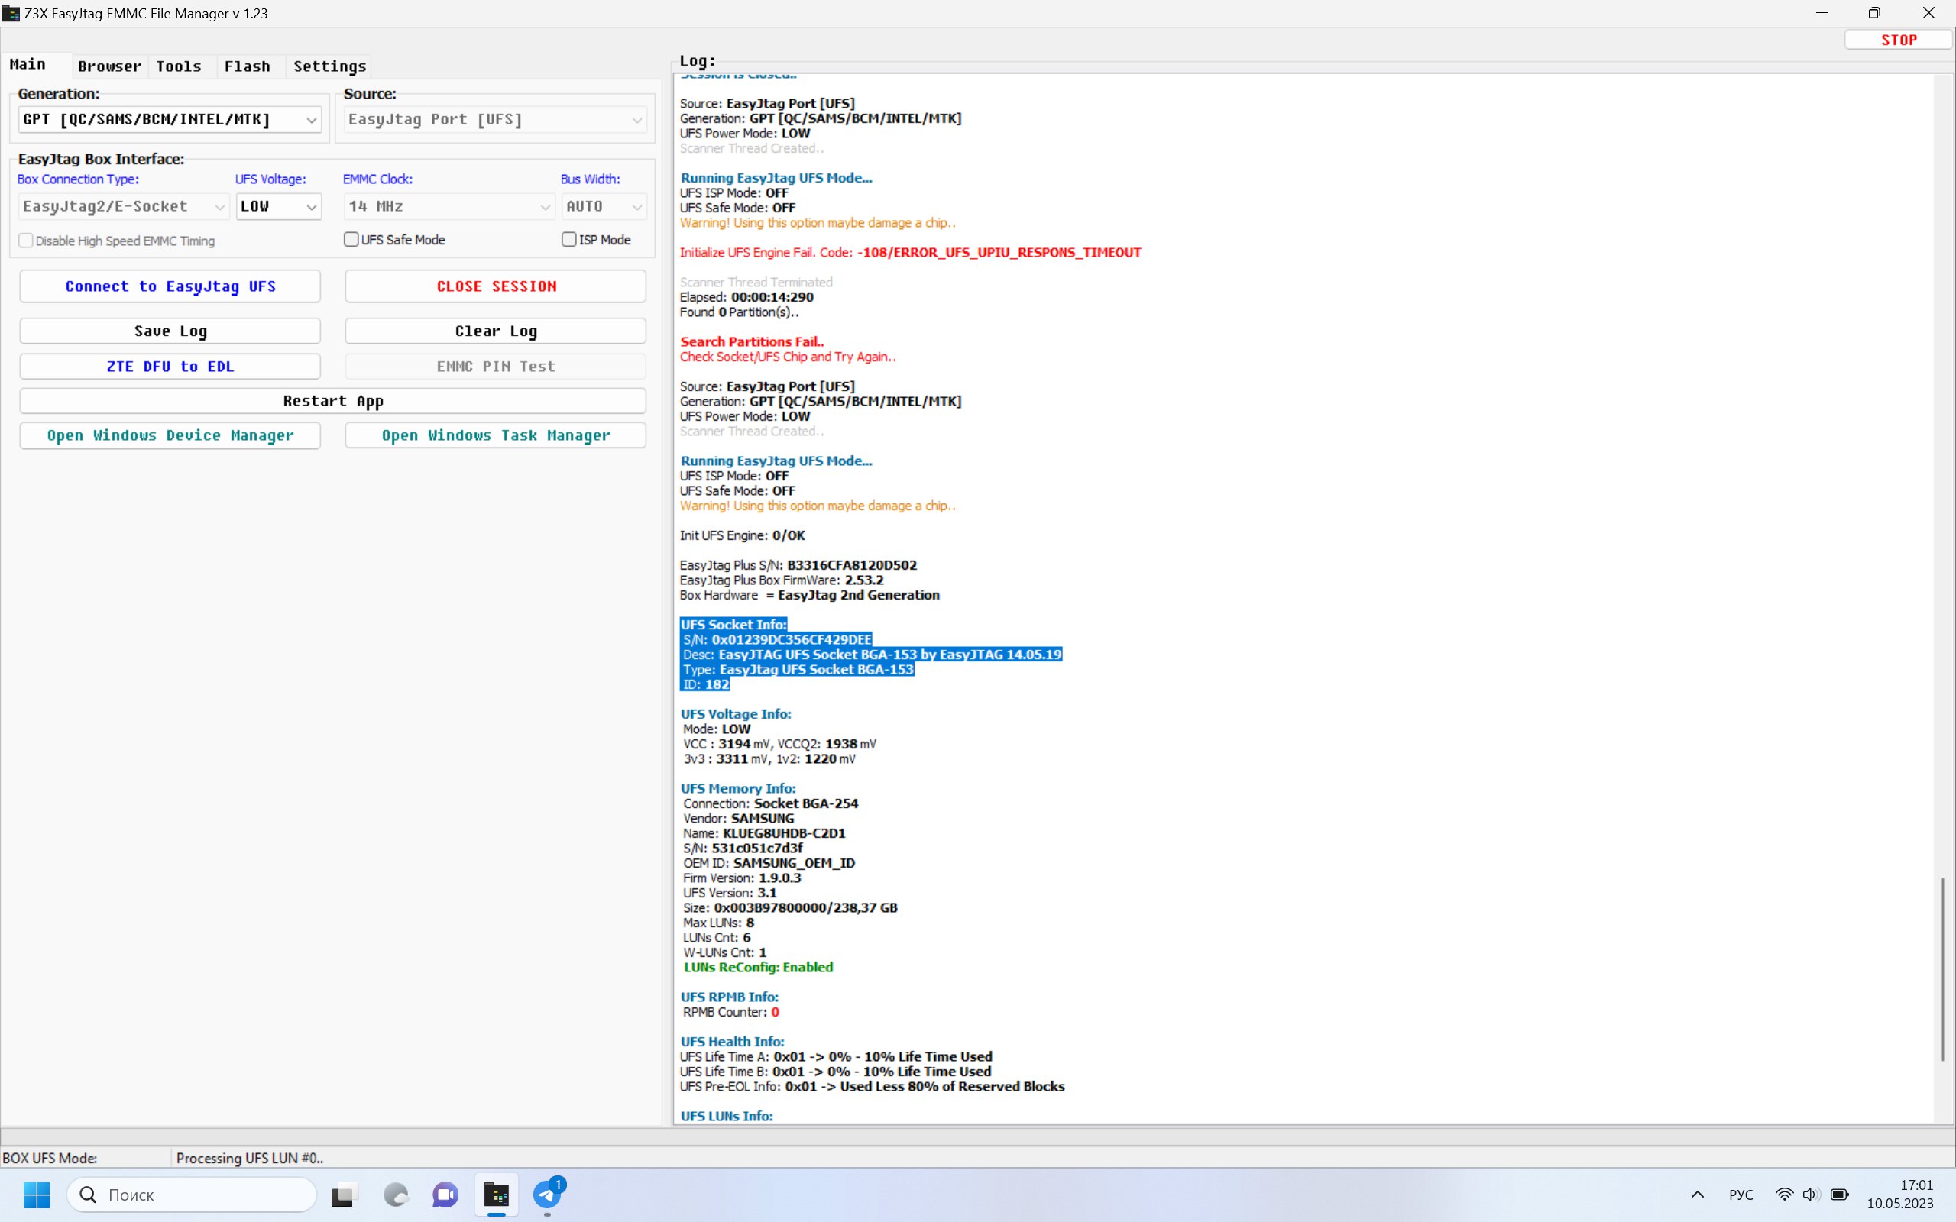Click log line "Elapsed: 00:00:14:290"
The image size is (1956, 1222).
(746, 297)
